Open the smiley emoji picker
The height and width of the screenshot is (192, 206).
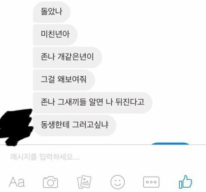(x=118, y=182)
